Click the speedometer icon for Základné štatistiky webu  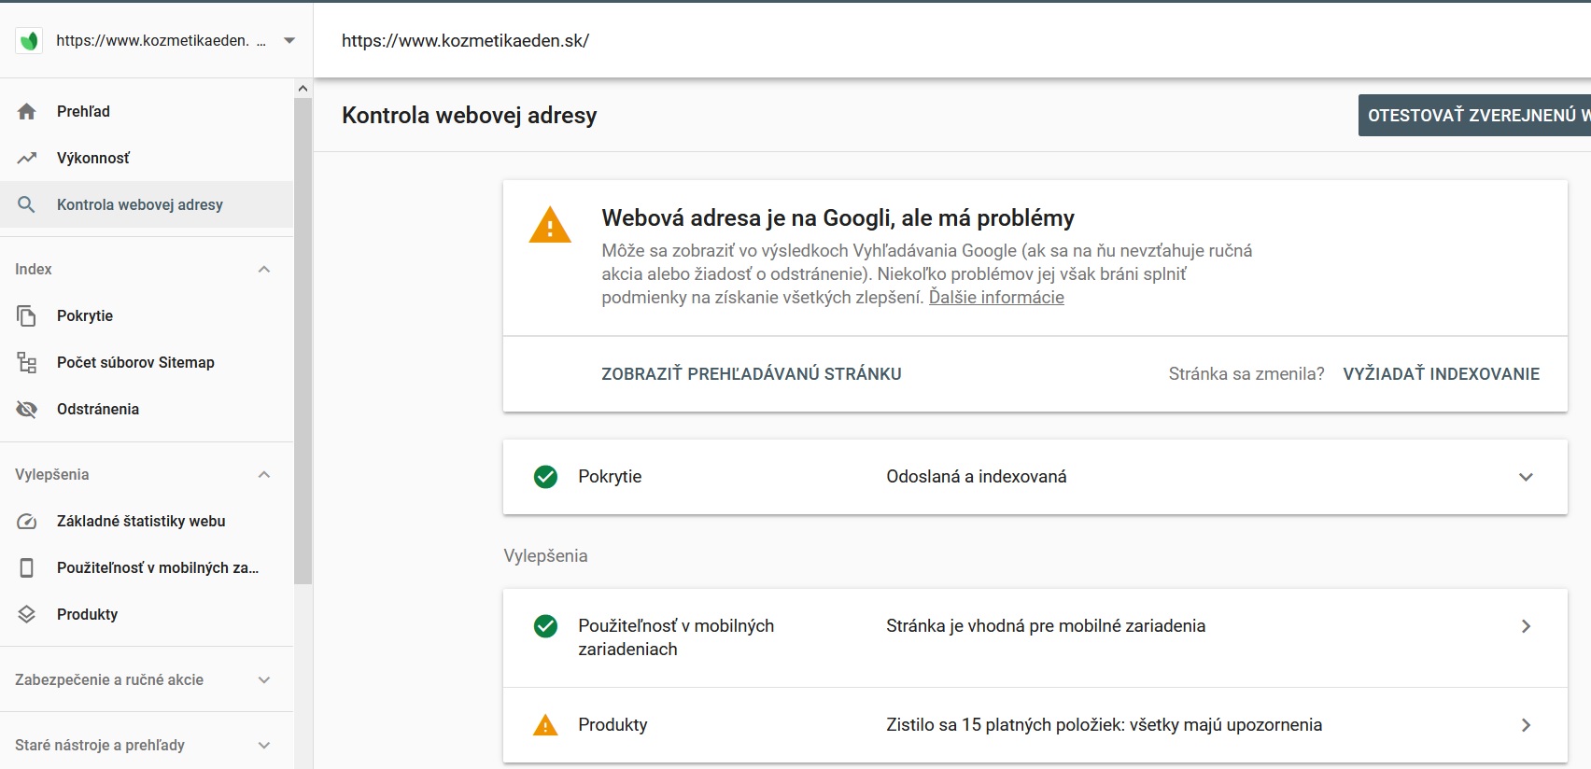coord(27,521)
